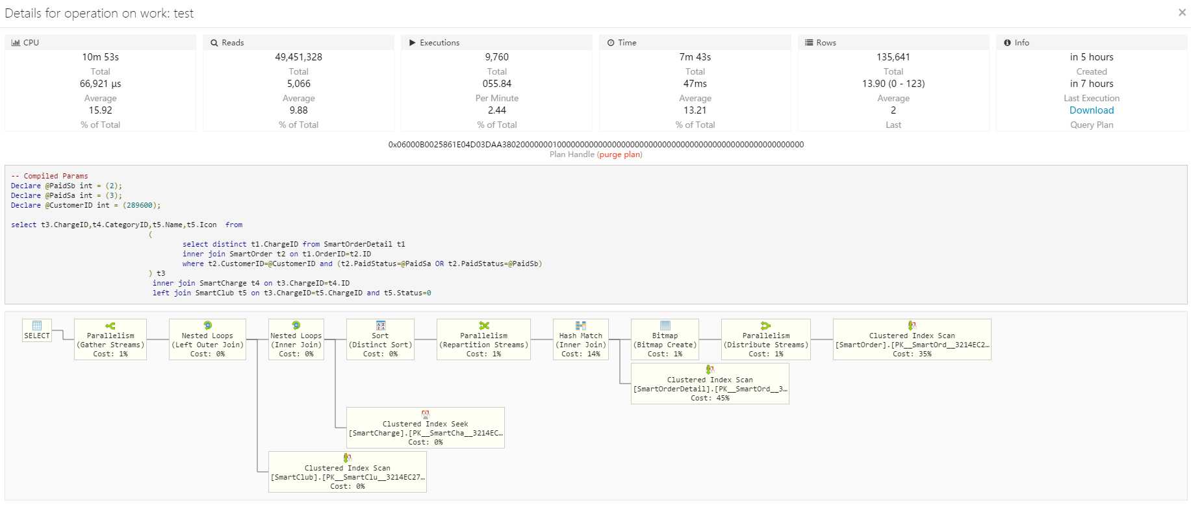The width and height of the screenshot is (1191, 516).
Task: Click the CPU bar chart icon
Action: click(16, 42)
